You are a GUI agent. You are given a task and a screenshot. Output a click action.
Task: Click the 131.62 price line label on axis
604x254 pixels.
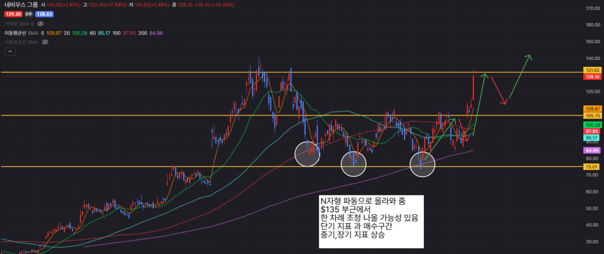(593, 71)
